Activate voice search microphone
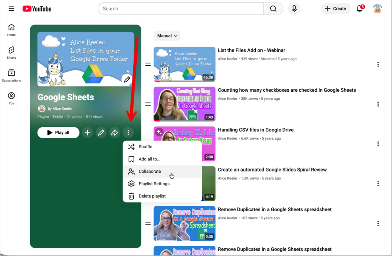The width and height of the screenshot is (392, 256). coord(294,9)
